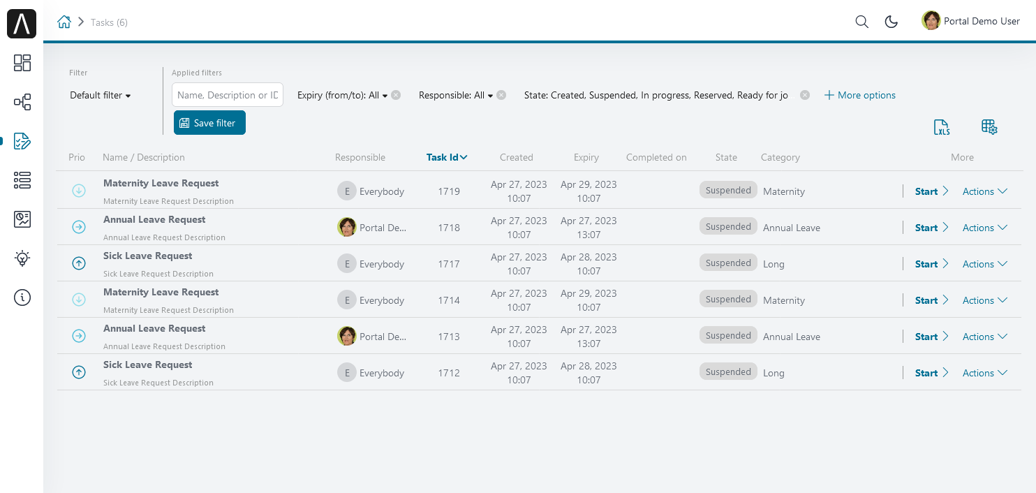The image size is (1036, 493).
Task: Expand Actions menu for task 1718
Action: point(985,228)
